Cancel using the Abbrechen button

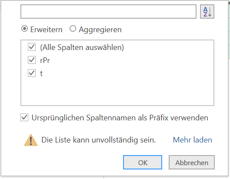192,162
